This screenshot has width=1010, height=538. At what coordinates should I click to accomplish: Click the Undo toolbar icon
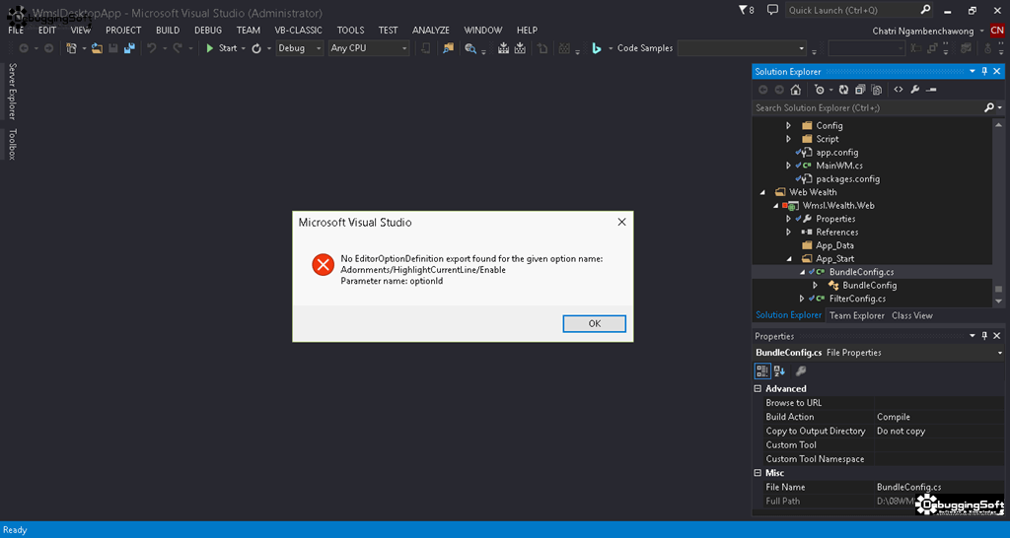pyautogui.click(x=151, y=48)
